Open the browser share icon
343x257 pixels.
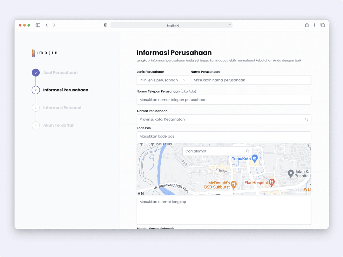307,25
